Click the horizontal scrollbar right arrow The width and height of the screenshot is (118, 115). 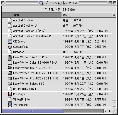110,111
